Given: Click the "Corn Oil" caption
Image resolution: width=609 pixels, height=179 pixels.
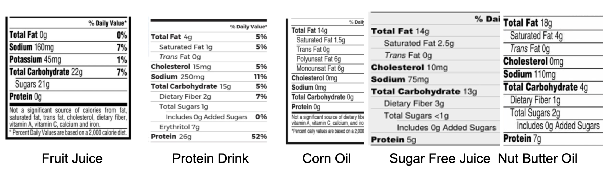Looking at the screenshot, I should 326,159.
